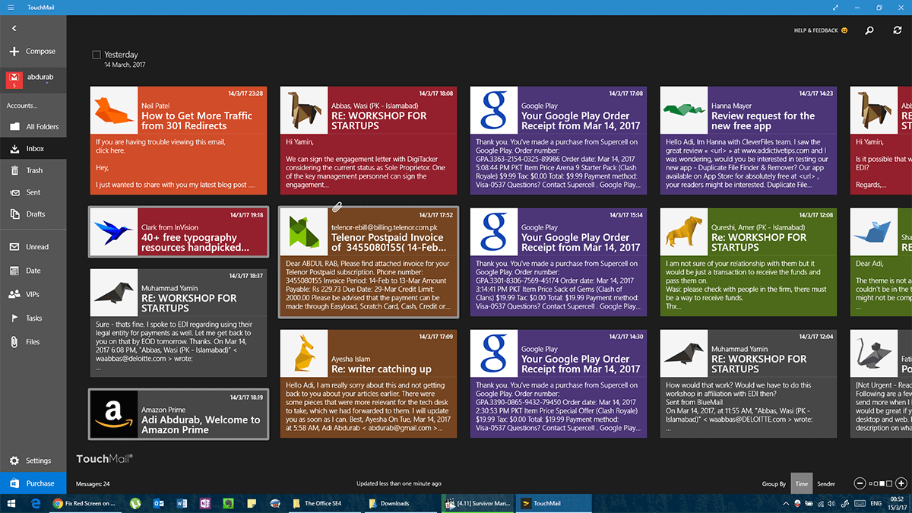Show Tasks flagged messages
This screenshot has height=513, width=912.
coord(33,318)
